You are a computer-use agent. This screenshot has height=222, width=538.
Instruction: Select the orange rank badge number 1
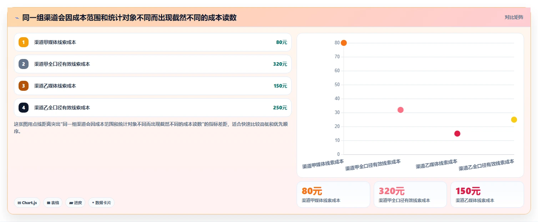[x=24, y=42]
